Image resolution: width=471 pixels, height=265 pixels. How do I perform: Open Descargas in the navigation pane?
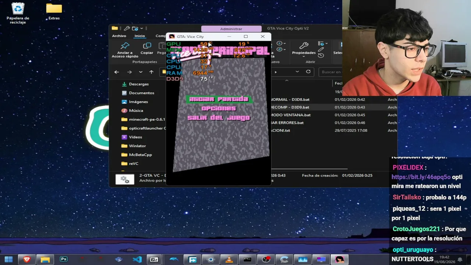(x=139, y=84)
